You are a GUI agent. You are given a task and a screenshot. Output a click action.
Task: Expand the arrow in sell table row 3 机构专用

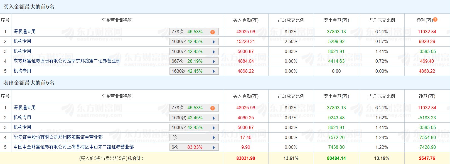[214, 128]
